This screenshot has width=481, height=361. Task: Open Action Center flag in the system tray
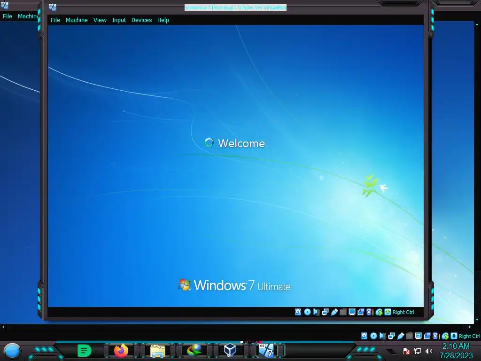tap(406, 351)
